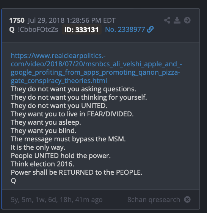Viewport: 207px width, 213px height.
Task: Download the post using the download icon
Action: (177, 20)
